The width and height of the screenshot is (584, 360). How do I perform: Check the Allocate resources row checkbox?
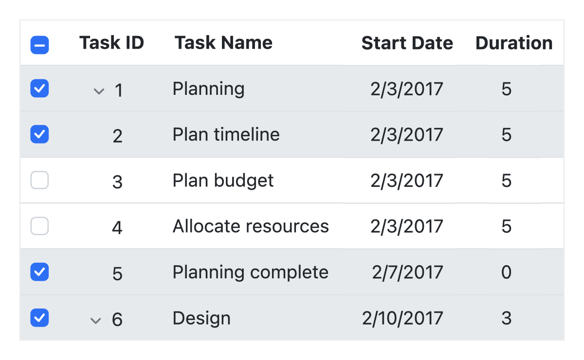pyautogui.click(x=39, y=226)
